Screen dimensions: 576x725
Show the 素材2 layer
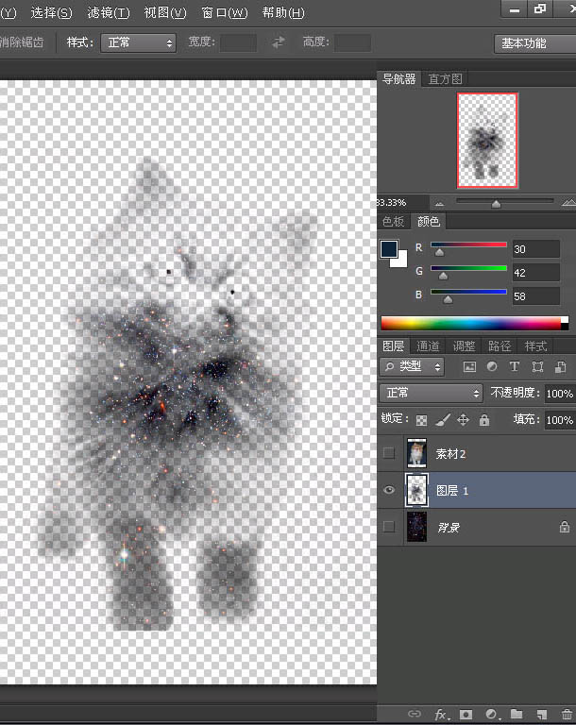click(389, 453)
